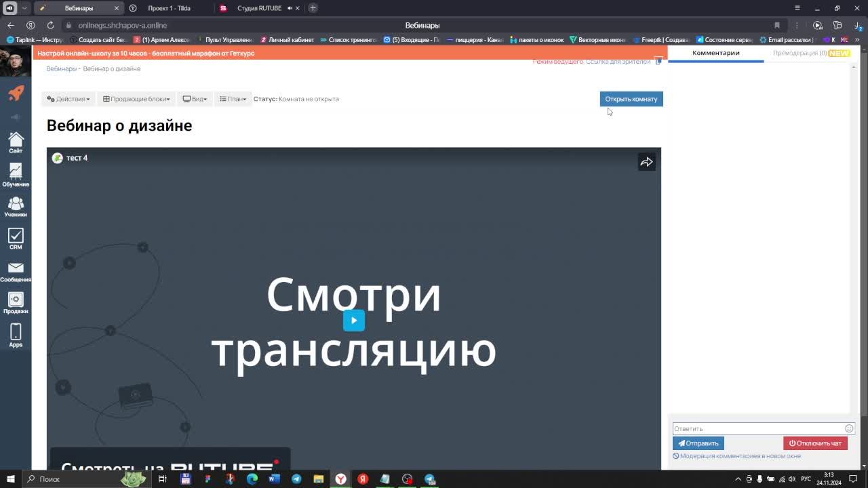868x488 pixels.
Task: Expand the Продающие блоки dropdown
Action: (136, 99)
